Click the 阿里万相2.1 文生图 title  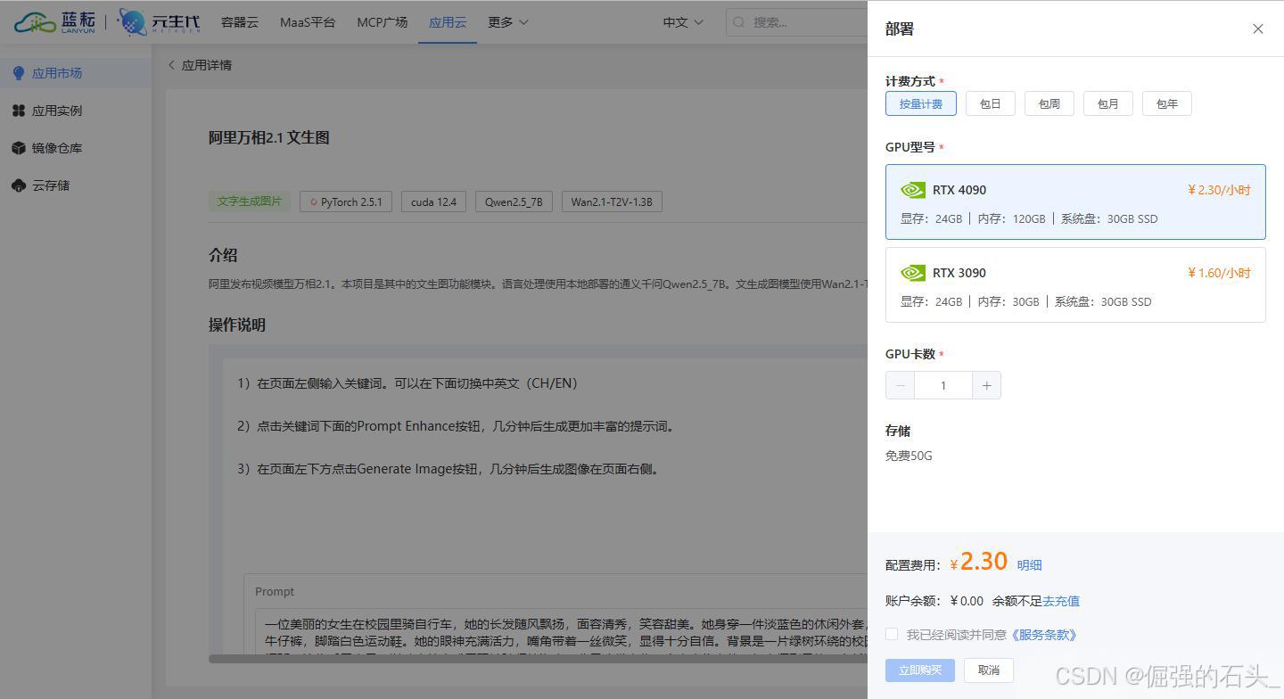[269, 137]
